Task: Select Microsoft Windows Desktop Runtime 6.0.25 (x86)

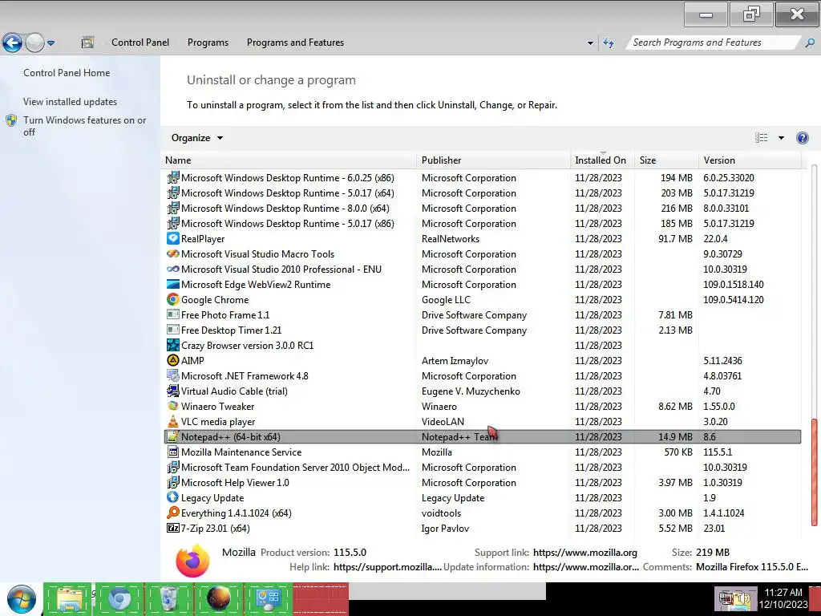Action: 482,177
